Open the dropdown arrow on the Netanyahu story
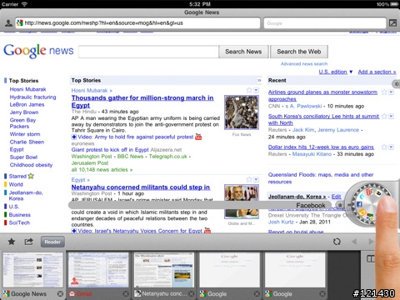Image resolution: width=400 pixels, height=300 pixels. pos(256,180)
